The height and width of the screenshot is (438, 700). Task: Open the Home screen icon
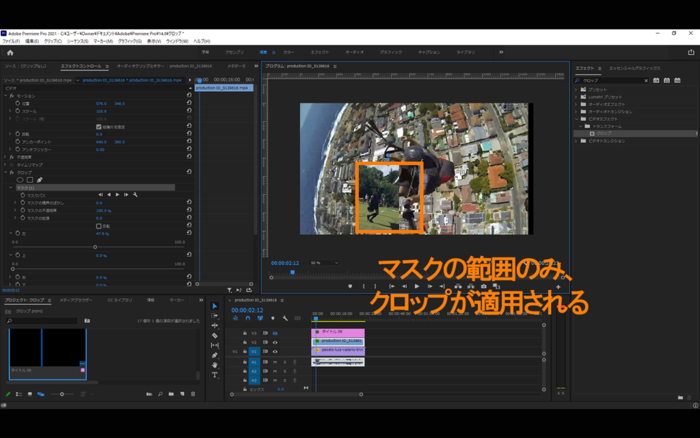click(x=10, y=53)
